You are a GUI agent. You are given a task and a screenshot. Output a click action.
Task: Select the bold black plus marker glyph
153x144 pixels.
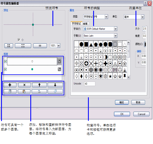105,64
